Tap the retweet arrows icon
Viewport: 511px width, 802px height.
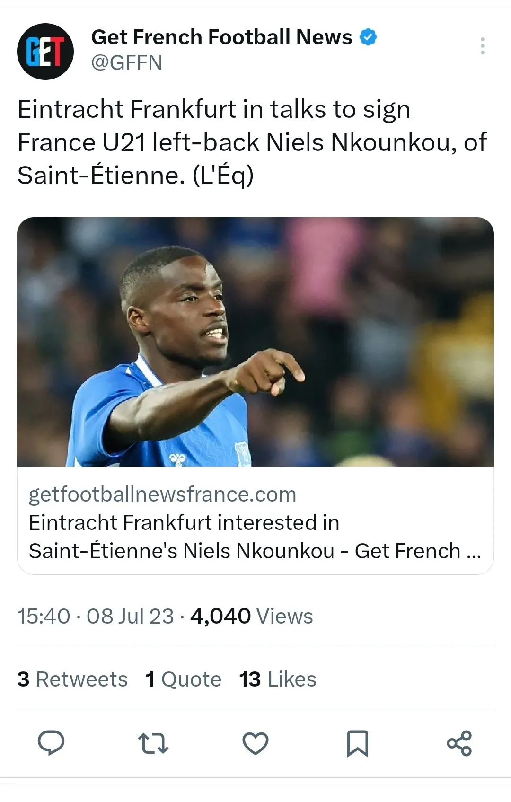pyautogui.click(x=153, y=743)
